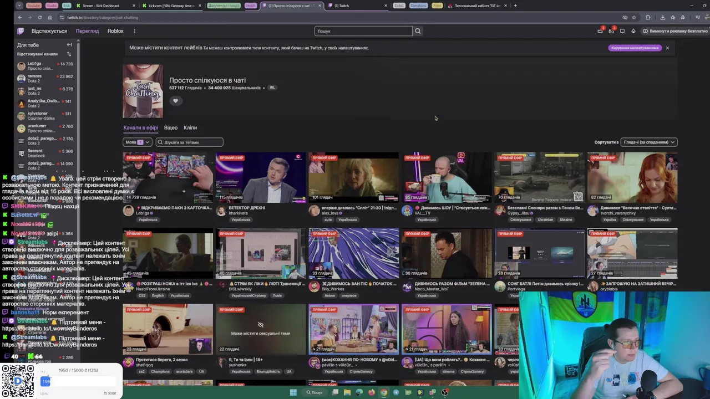The height and width of the screenshot is (399, 710).
Task: Click Керування налаштуваннями button in banner
Action: (635, 48)
